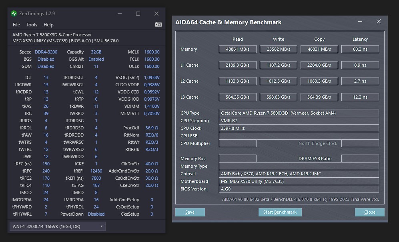Open the File menu in ZenTimings
Image resolution: width=399 pixels, height=242 pixels.
coord(16,25)
